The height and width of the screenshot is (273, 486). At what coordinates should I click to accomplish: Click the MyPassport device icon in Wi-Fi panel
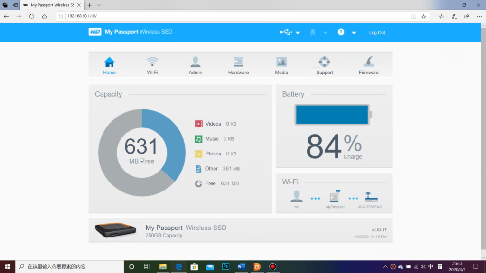pyautogui.click(x=335, y=196)
